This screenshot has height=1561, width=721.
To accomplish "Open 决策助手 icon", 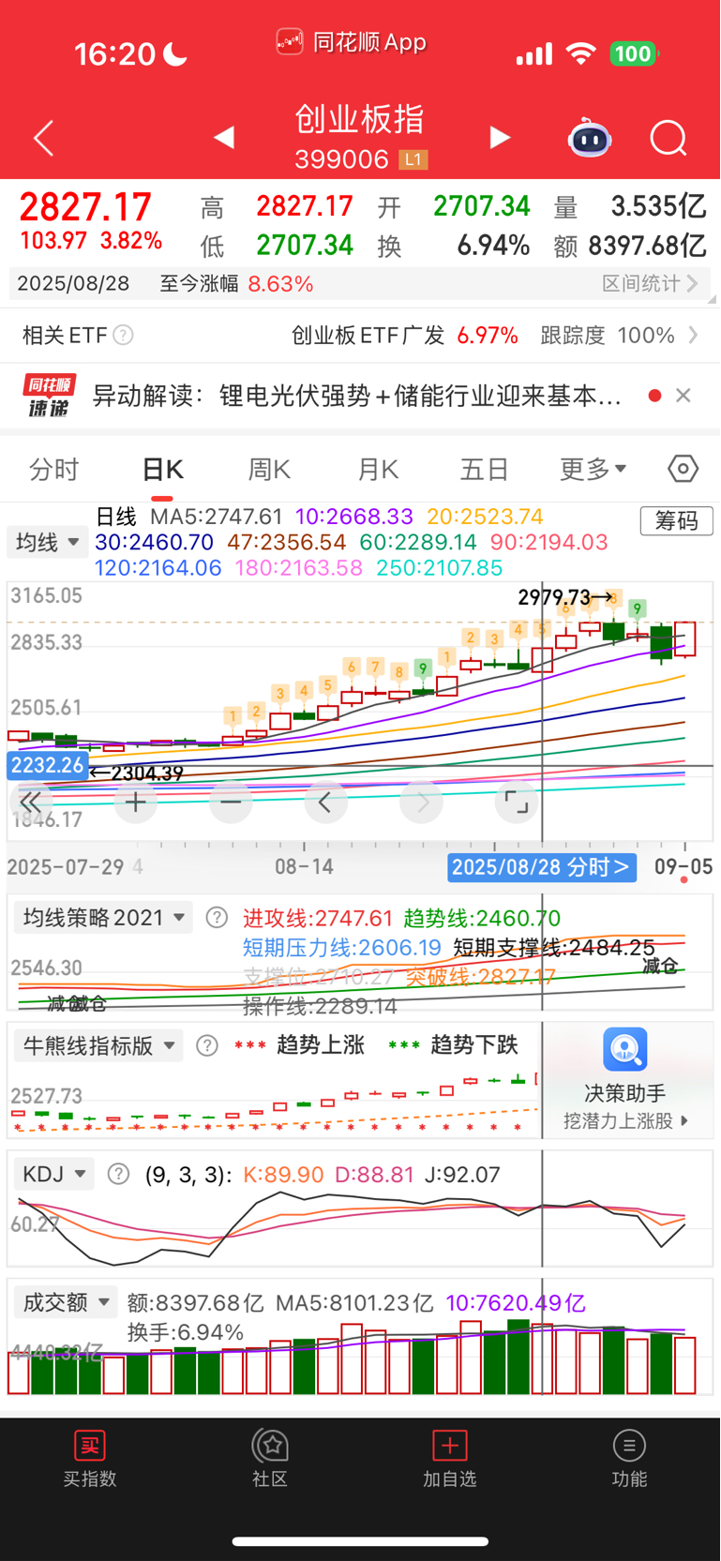I will [625, 1049].
